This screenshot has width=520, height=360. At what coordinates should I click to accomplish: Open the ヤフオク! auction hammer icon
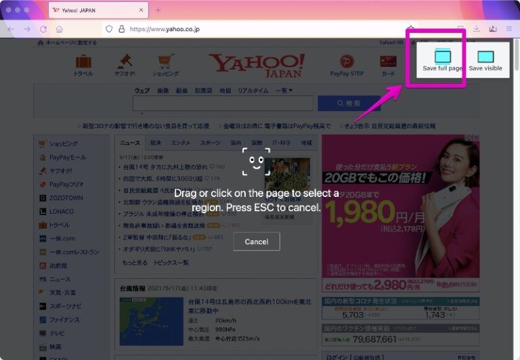(124, 64)
